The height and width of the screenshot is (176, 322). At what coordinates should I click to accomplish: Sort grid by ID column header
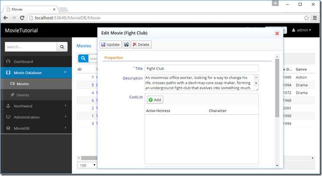click(79, 69)
